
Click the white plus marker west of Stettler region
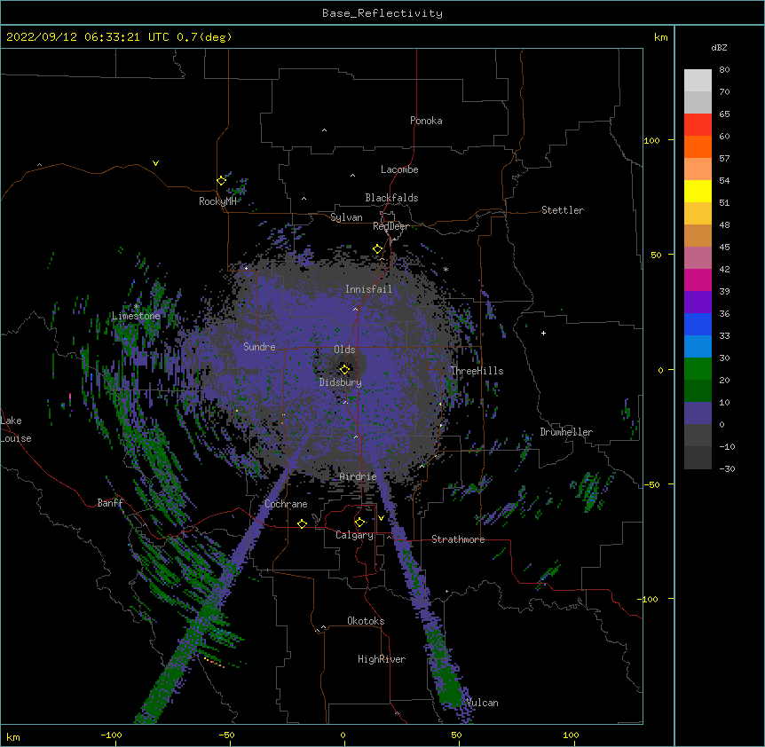click(x=543, y=333)
